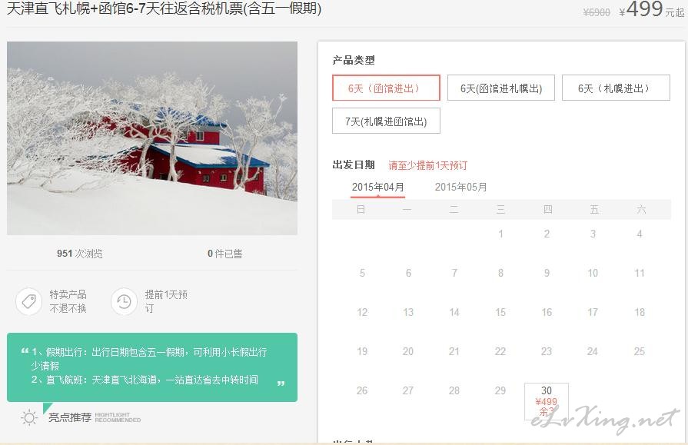Screen dimensions: 688x445
Task: Click the green highlights banner
Action: (x=152, y=367)
